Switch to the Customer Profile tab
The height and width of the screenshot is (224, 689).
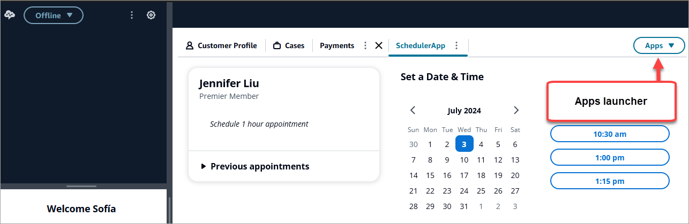[221, 45]
